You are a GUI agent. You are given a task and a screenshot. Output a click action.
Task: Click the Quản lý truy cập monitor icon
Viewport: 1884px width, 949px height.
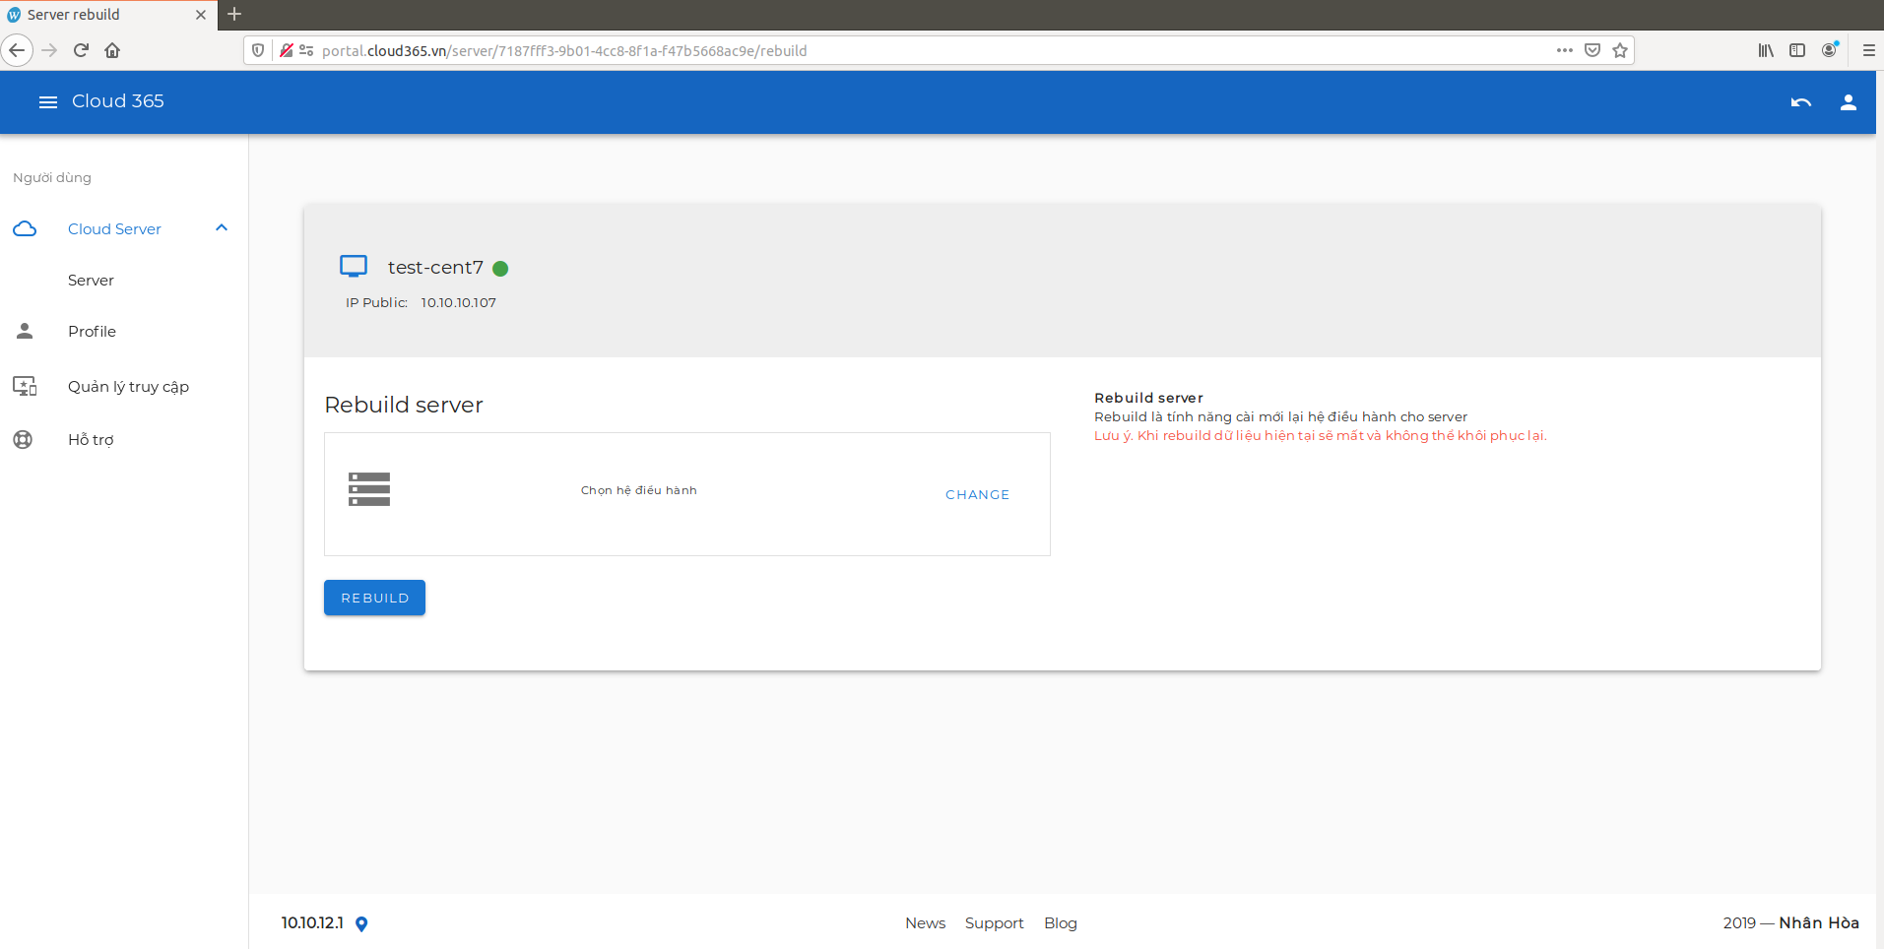(25, 386)
